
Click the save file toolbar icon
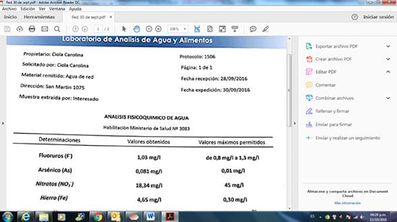pyautogui.click(x=7, y=29)
